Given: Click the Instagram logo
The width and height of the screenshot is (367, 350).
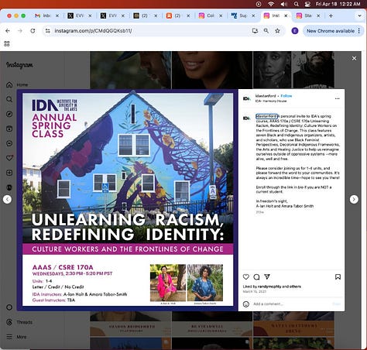Looking at the screenshot, I should pyautogui.click(x=19, y=65).
